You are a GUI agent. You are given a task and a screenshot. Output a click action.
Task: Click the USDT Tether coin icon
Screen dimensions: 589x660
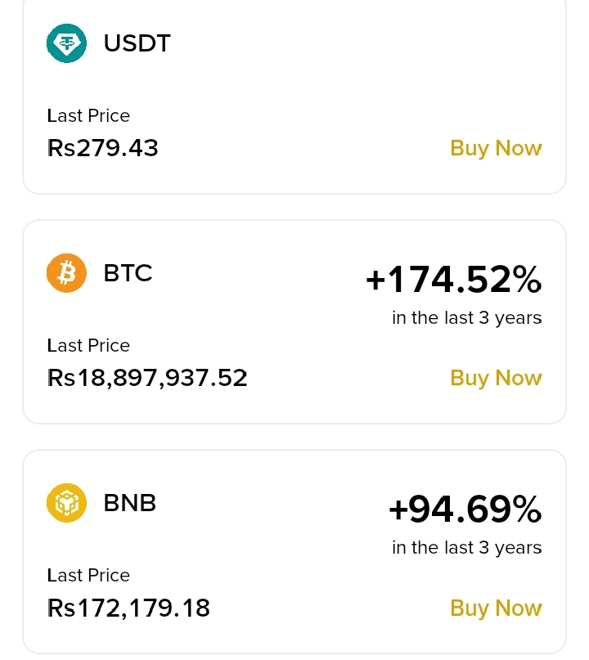click(x=66, y=43)
